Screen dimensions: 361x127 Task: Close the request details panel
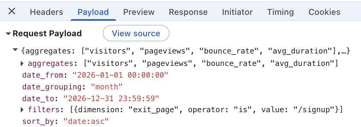pyautogui.click(x=12, y=11)
